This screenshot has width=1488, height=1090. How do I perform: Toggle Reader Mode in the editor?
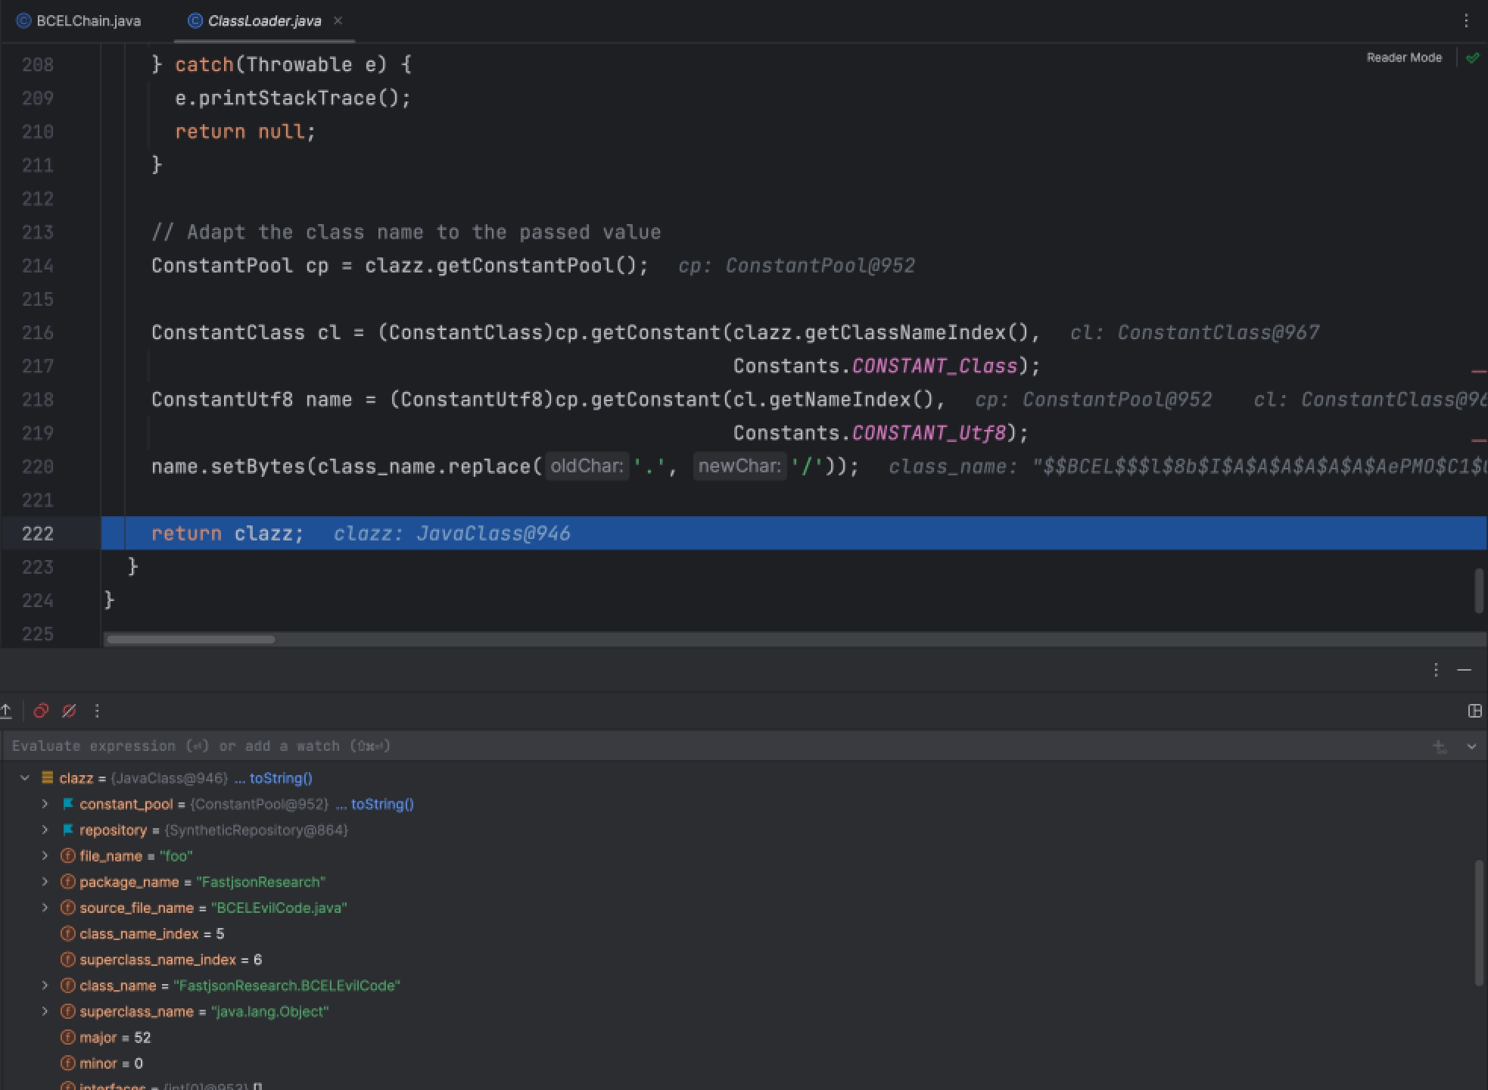tap(1404, 58)
